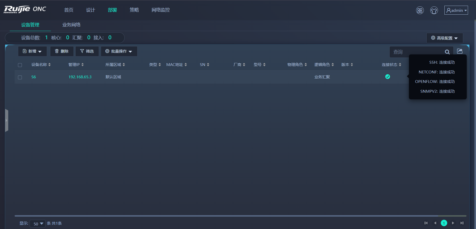Open 设计 in top navigation
Image resolution: width=476 pixels, height=229 pixels.
click(x=90, y=10)
